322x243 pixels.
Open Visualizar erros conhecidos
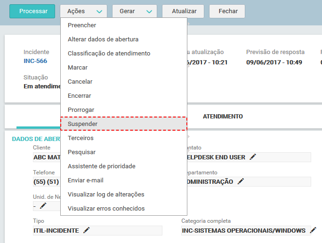click(124, 209)
